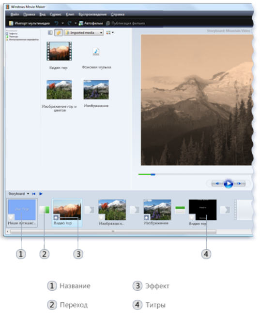Image resolution: width=261 pixels, height=313 pixels.
Task: Open the Imported media dropdown
Action: click(84, 32)
